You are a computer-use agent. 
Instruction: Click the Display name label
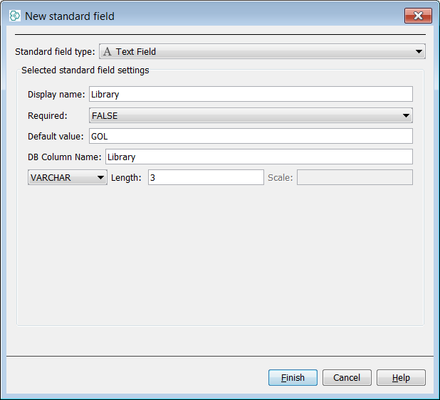pyautogui.click(x=56, y=95)
